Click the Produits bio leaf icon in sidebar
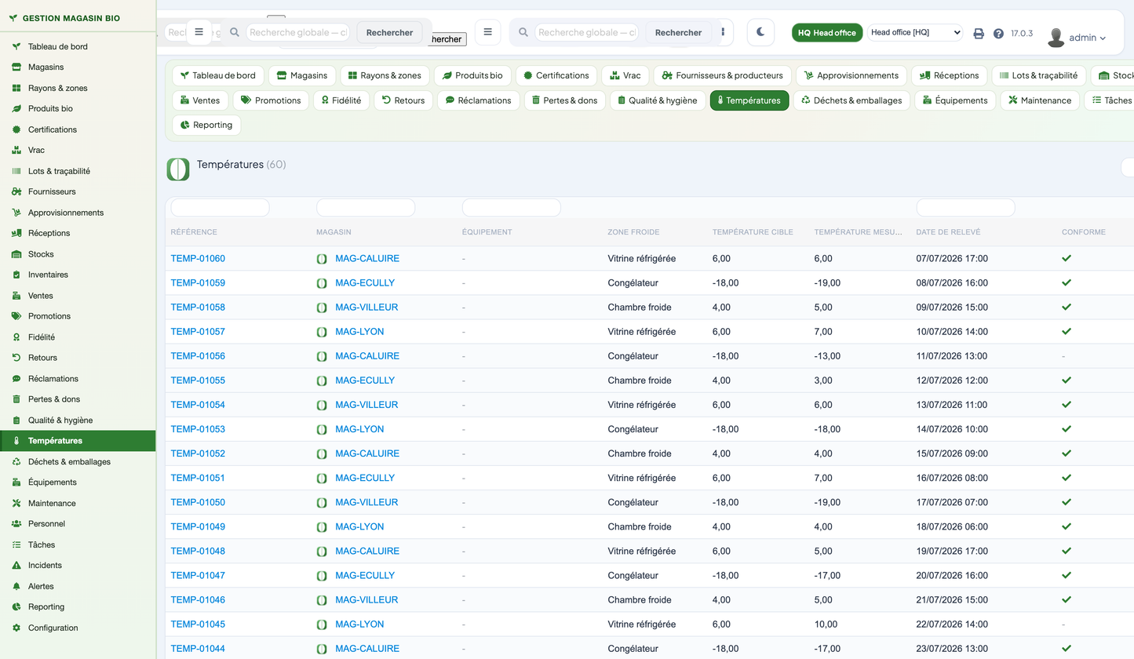Image resolution: width=1134 pixels, height=659 pixels. coord(16,108)
